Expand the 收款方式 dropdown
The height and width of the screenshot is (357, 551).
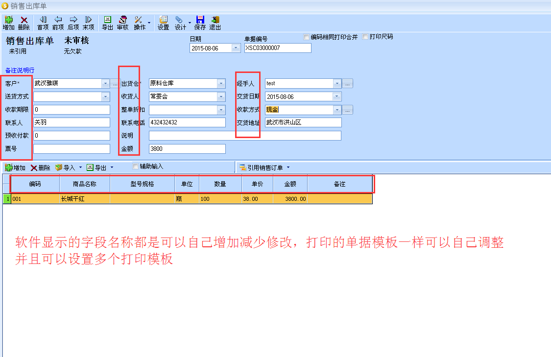337,110
